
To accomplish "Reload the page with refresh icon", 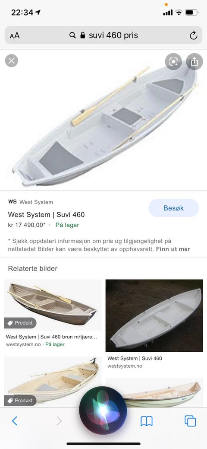I will click(194, 35).
